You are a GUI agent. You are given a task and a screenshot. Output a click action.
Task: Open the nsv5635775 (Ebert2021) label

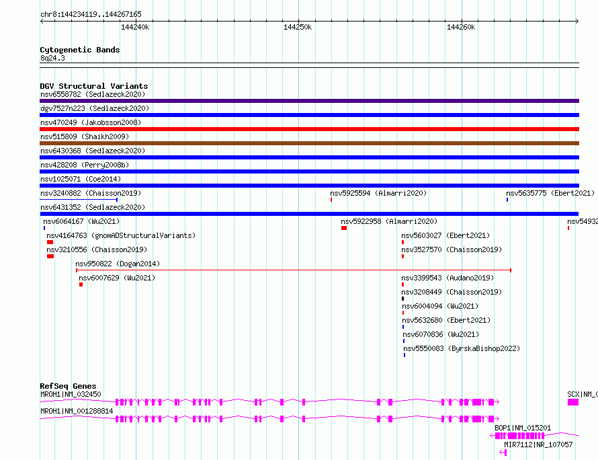coord(550,193)
